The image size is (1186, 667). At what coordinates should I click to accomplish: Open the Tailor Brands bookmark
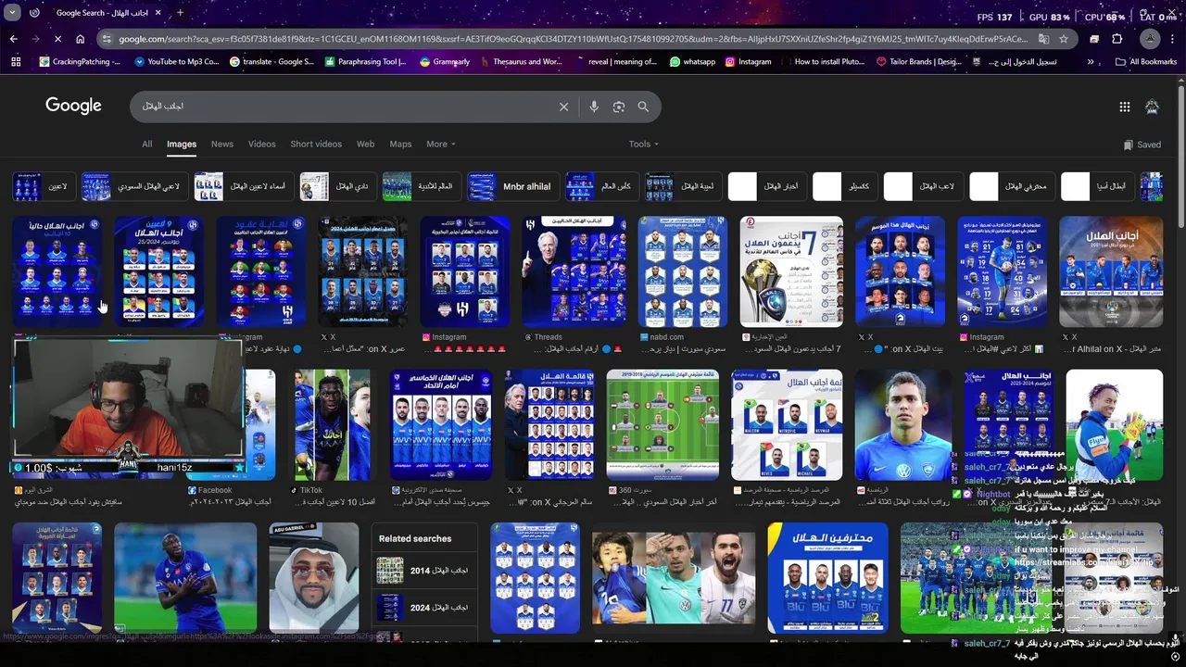pyautogui.click(x=918, y=62)
